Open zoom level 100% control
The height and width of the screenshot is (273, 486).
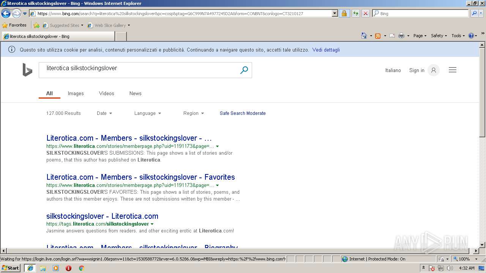coord(466,259)
